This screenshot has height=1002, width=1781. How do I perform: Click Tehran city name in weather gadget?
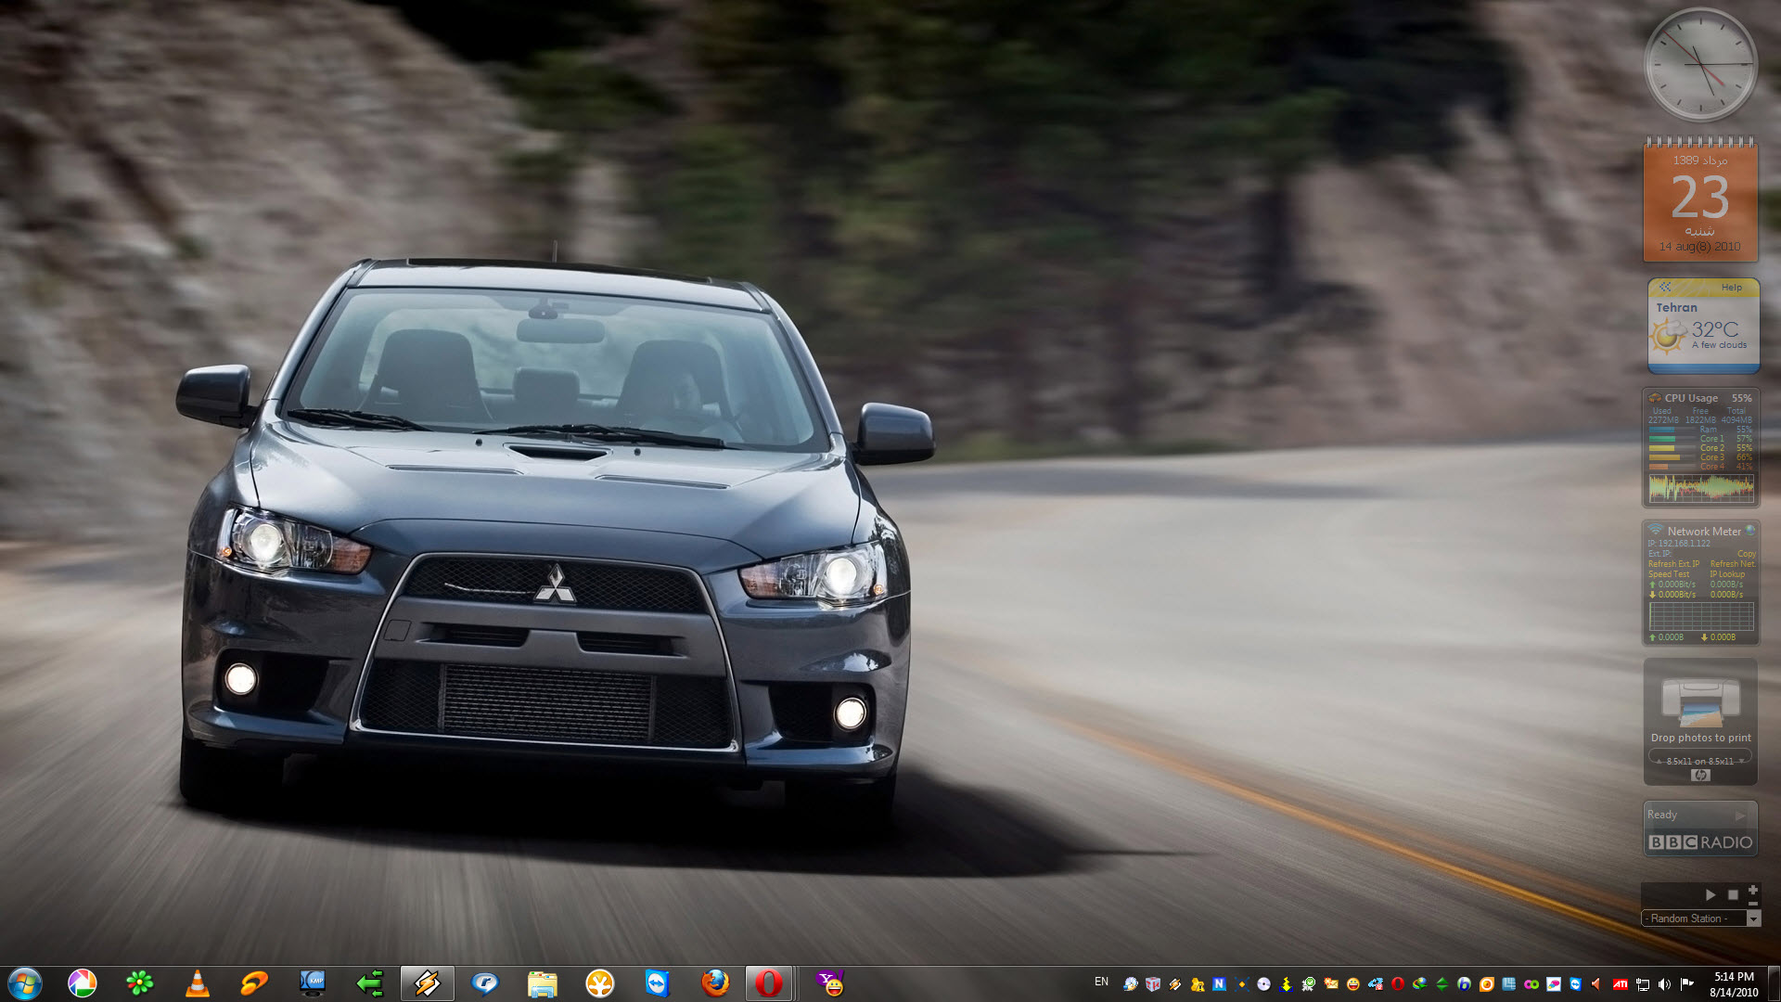pyautogui.click(x=1676, y=308)
